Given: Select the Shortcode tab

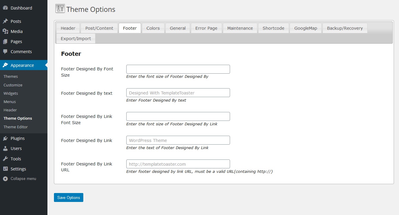Looking at the screenshot, I should [x=273, y=28].
